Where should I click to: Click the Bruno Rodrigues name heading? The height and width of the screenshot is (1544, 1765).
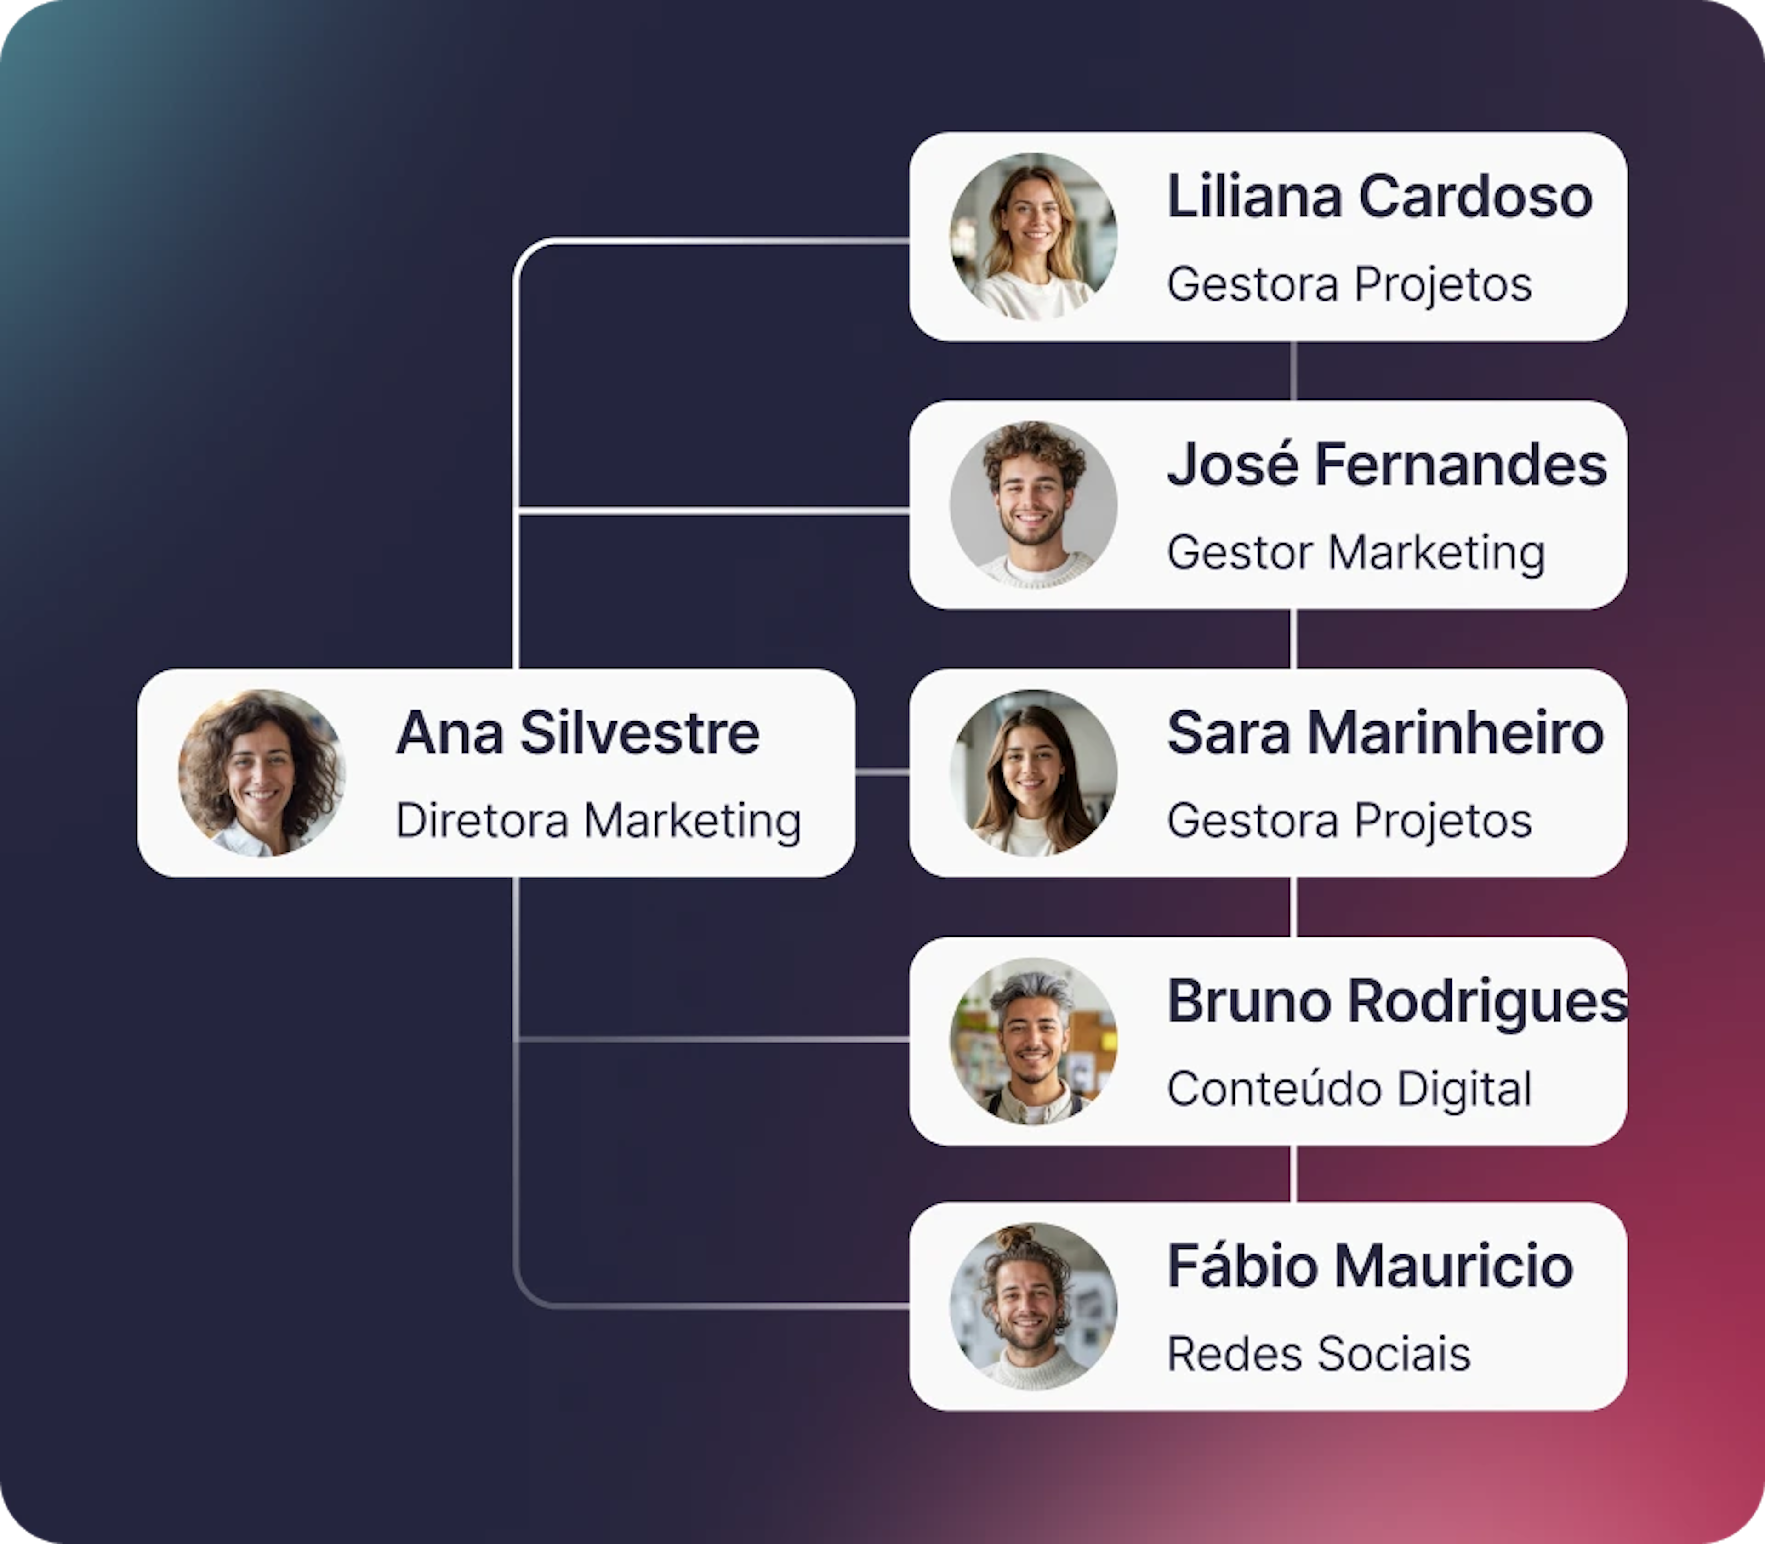tap(1396, 1001)
